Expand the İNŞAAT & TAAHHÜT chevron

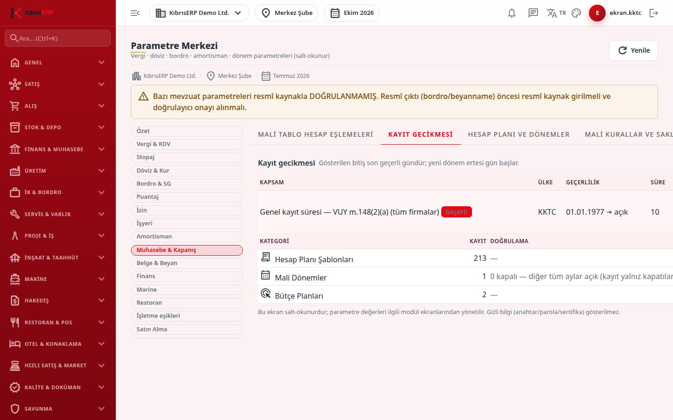(x=101, y=258)
